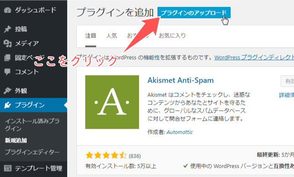
Task: Switch to 注目 tab
Action: (x=91, y=36)
